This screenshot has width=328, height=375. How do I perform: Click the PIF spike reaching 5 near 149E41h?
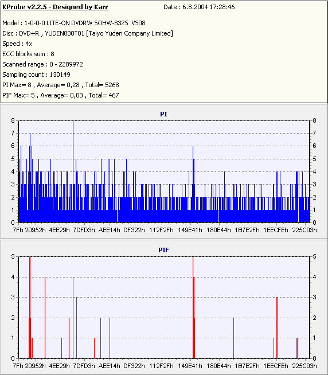193,307
